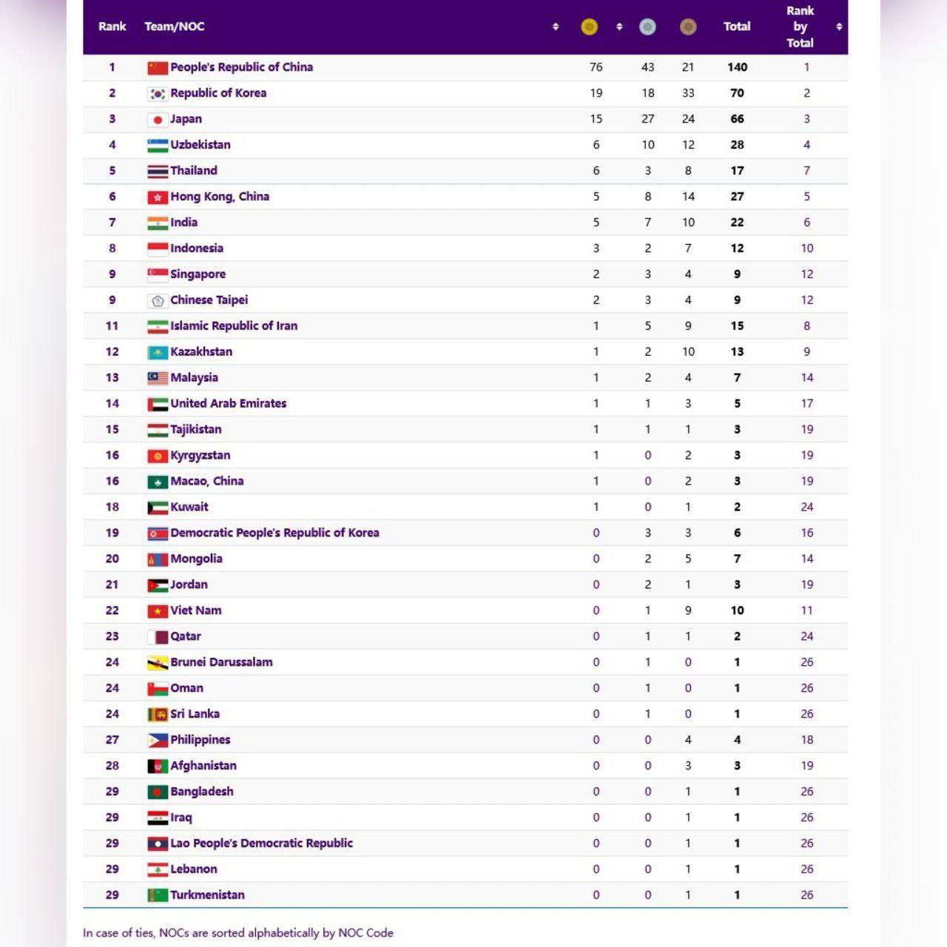
Task: Click the Republic of Korea flag
Action: 158,94
